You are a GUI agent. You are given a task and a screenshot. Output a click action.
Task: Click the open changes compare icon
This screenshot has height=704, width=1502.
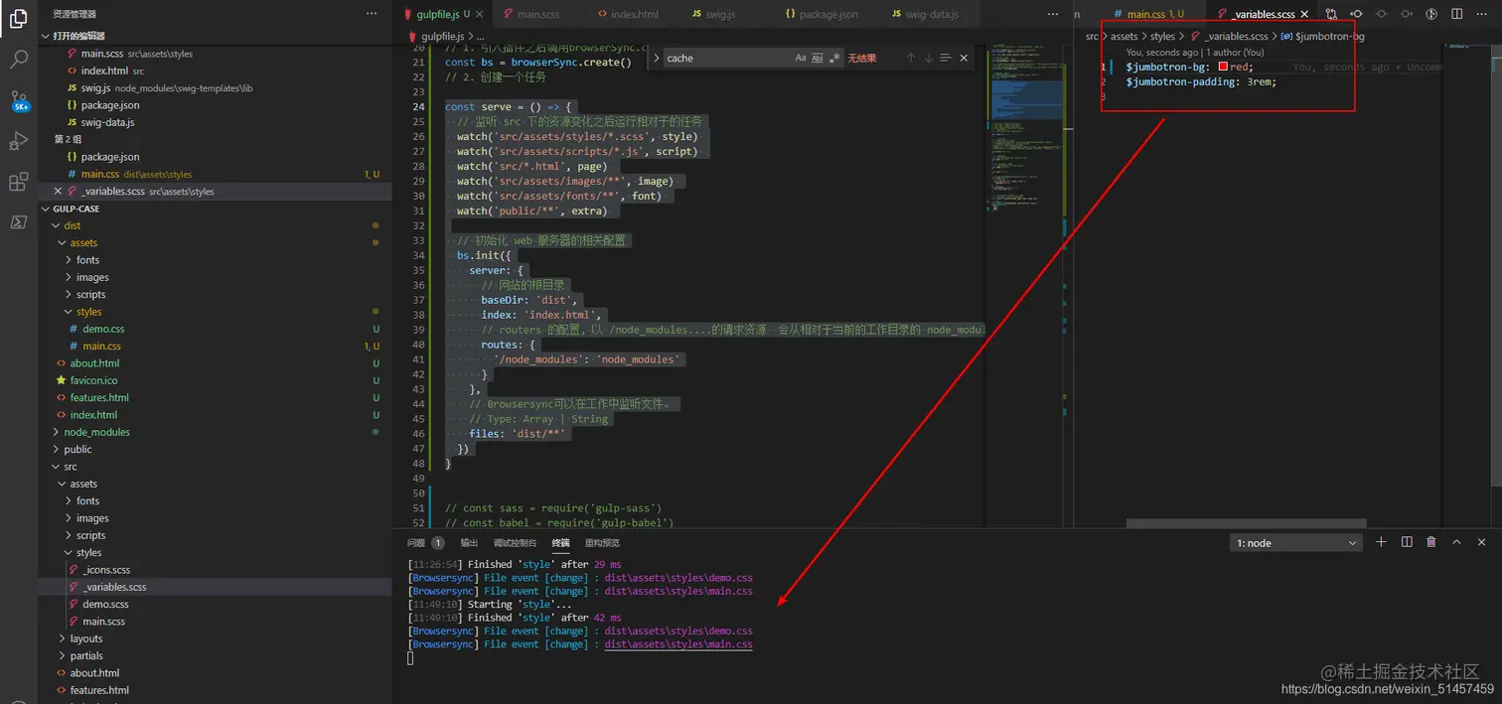pyautogui.click(x=1331, y=14)
